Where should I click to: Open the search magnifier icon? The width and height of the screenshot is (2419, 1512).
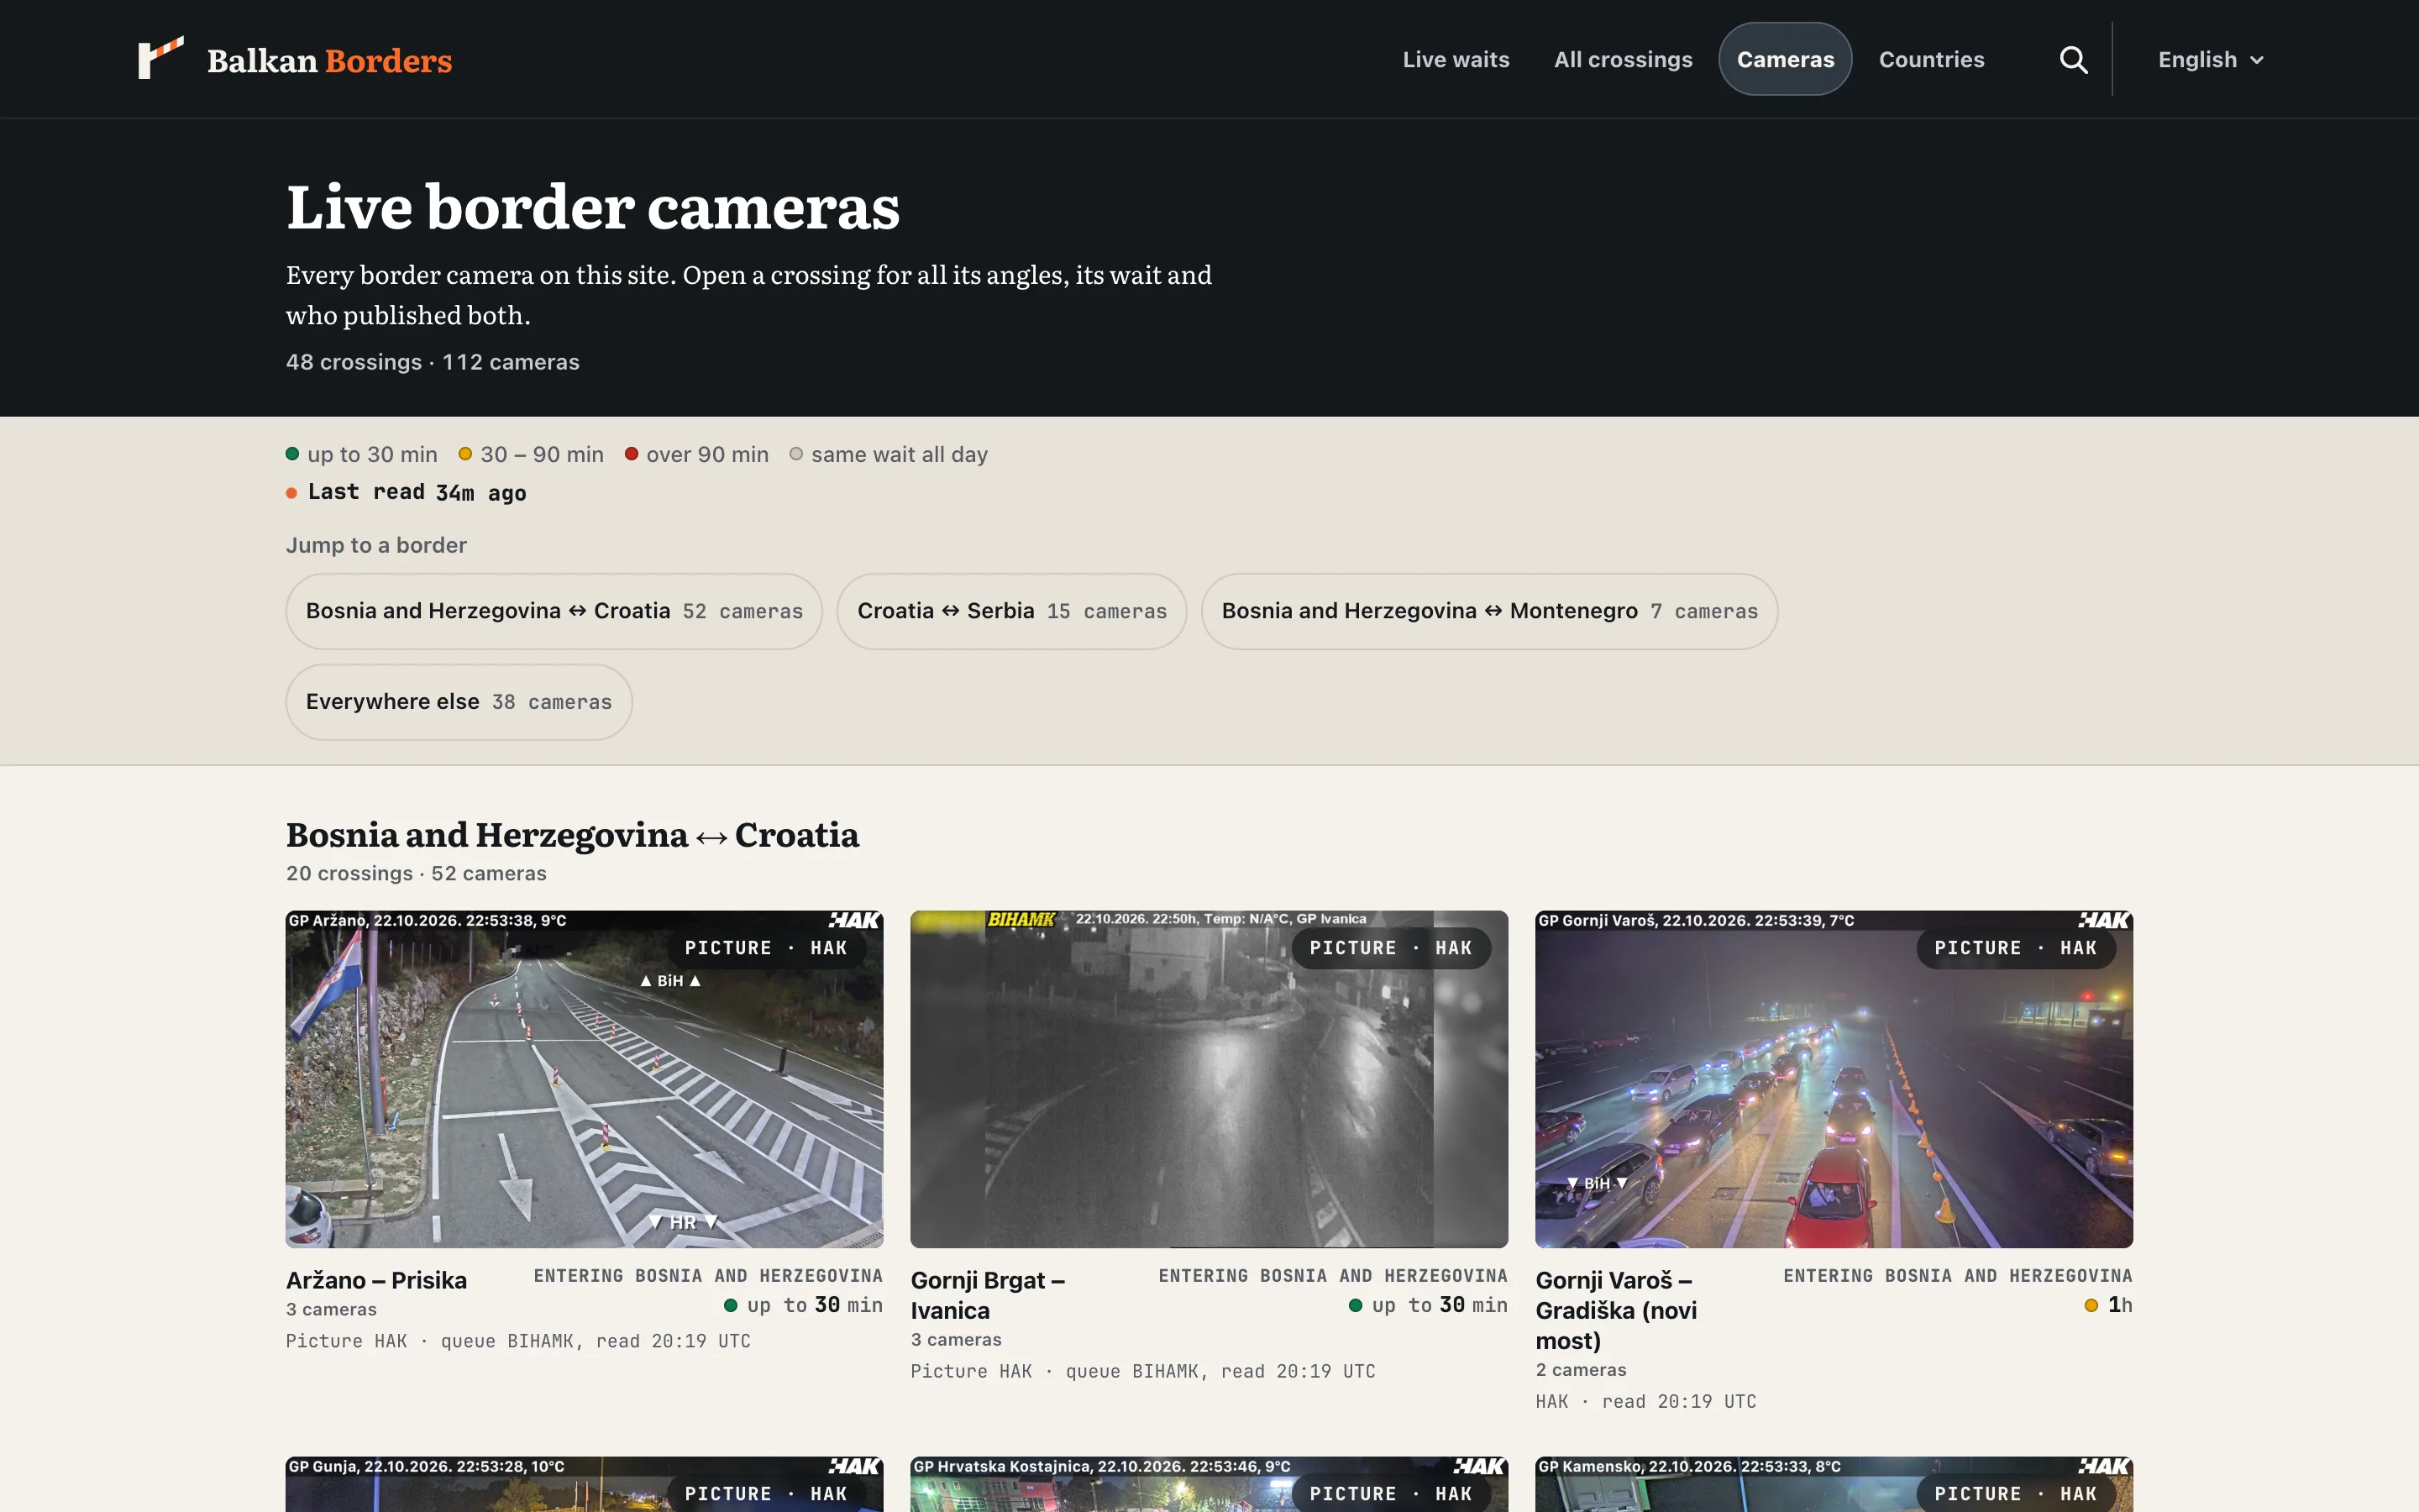click(2073, 60)
